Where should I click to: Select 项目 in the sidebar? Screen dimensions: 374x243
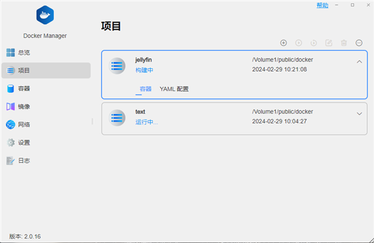pyautogui.click(x=46, y=70)
